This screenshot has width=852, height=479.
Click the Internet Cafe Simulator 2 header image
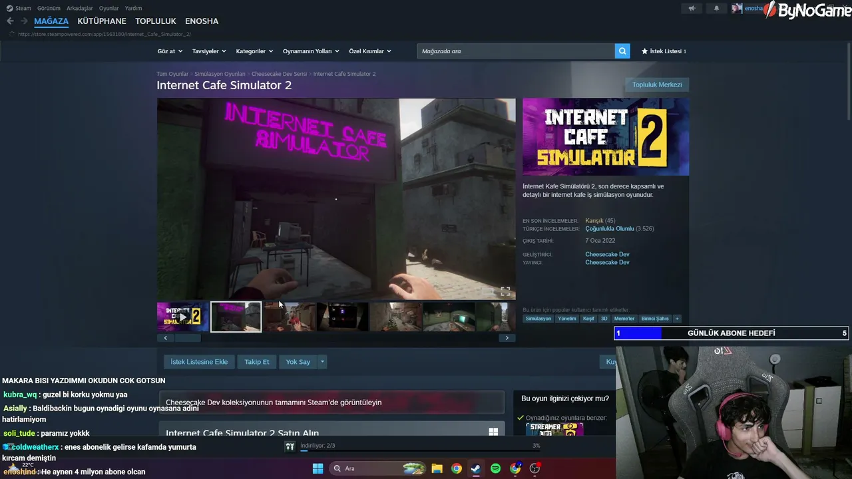(606, 137)
